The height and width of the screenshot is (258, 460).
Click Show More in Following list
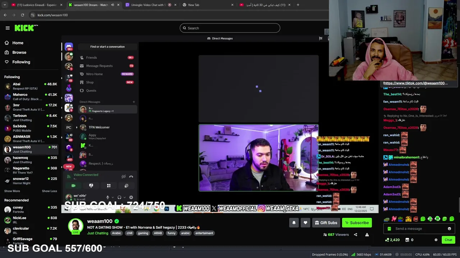[12, 191]
